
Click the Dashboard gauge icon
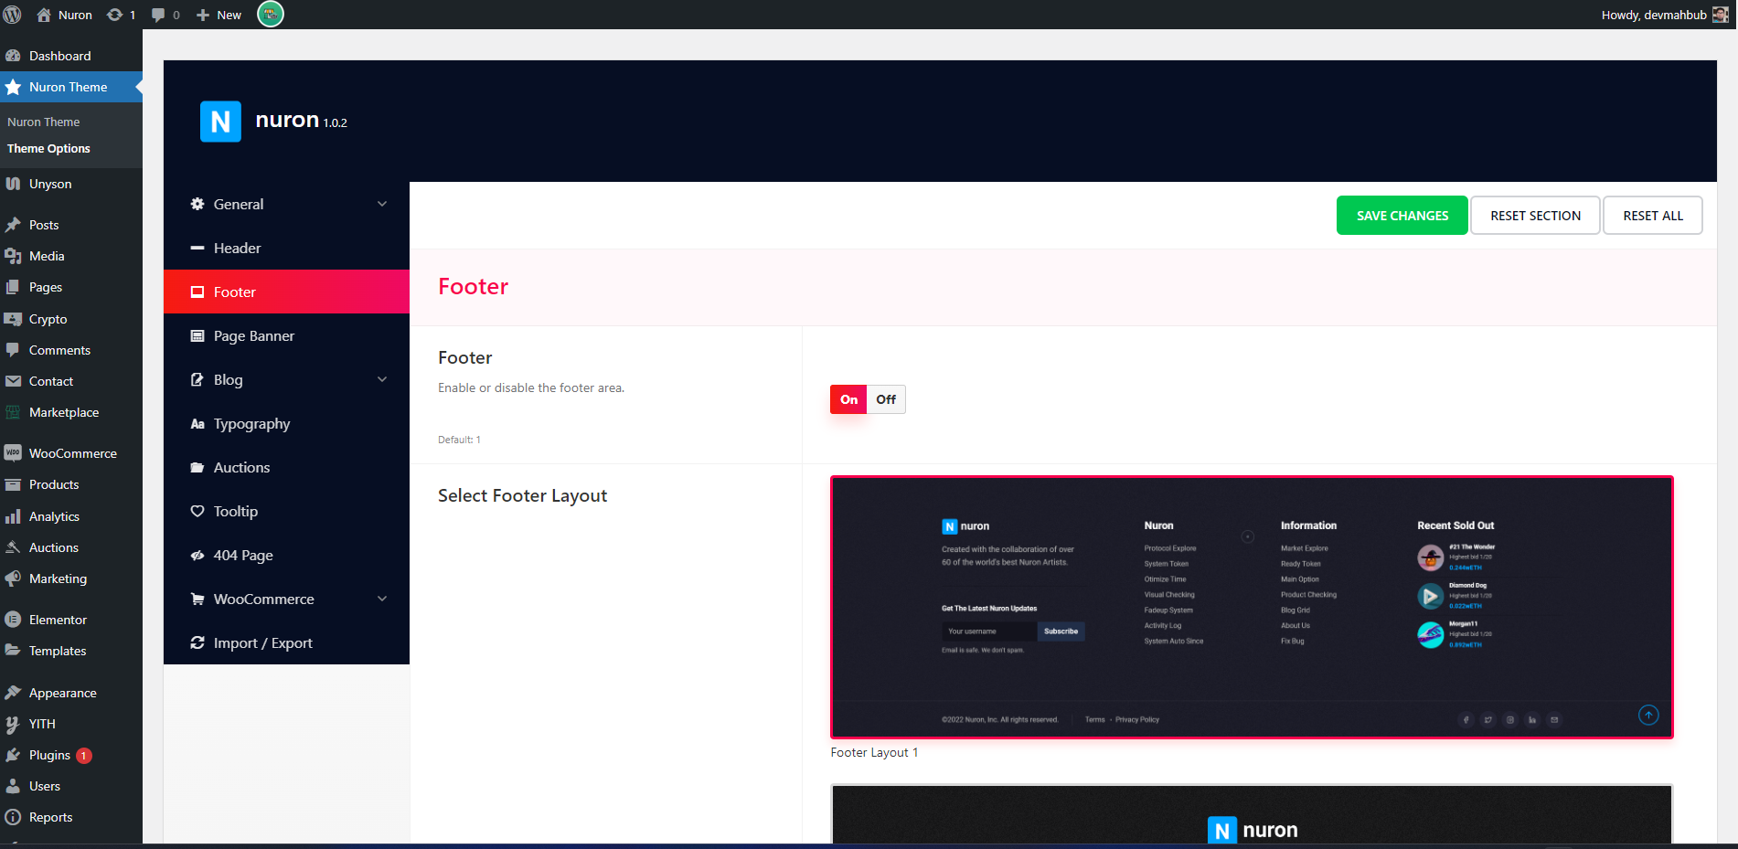click(13, 56)
